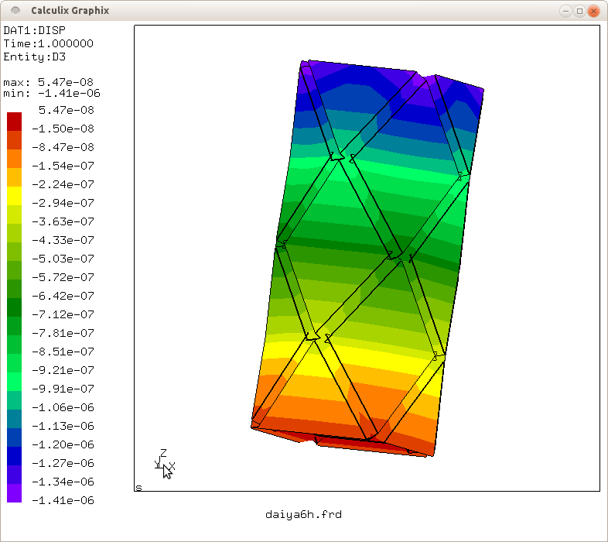Click the legend value -6.42e-07
The width and height of the screenshot is (608, 542).
pyautogui.click(x=63, y=296)
